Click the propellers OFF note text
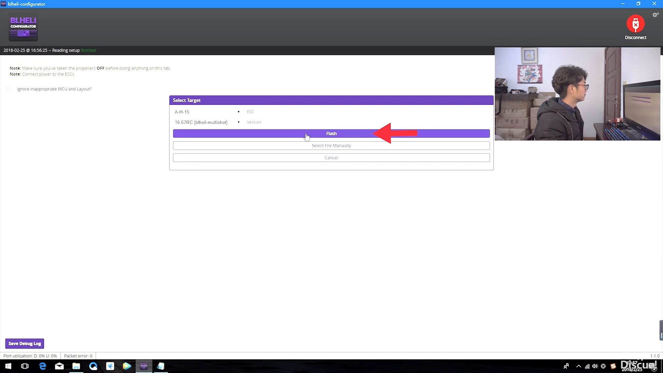The height and width of the screenshot is (373, 663). [90, 68]
